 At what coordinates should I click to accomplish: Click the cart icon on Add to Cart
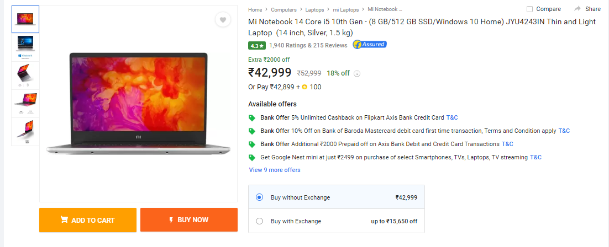pyautogui.click(x=65, y=220)
